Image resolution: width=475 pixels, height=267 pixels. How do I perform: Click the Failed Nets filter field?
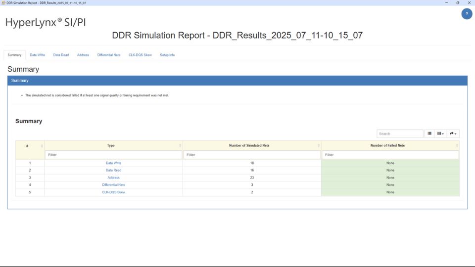(x=390, y=155)
